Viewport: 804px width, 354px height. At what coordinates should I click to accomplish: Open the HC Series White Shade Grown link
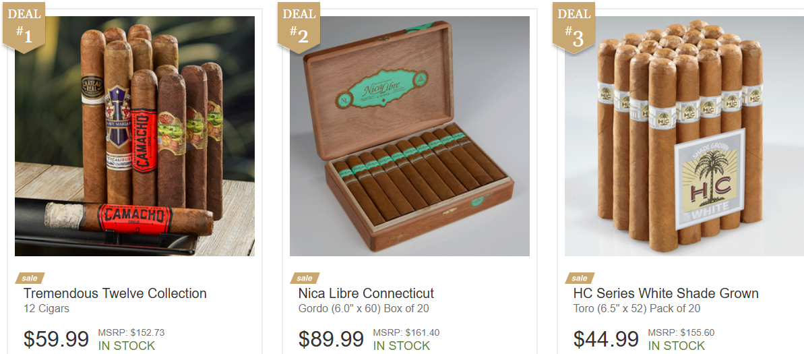(x=666, y=293)
